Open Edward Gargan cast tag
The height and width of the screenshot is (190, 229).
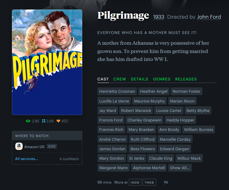(x=175, y=149)
